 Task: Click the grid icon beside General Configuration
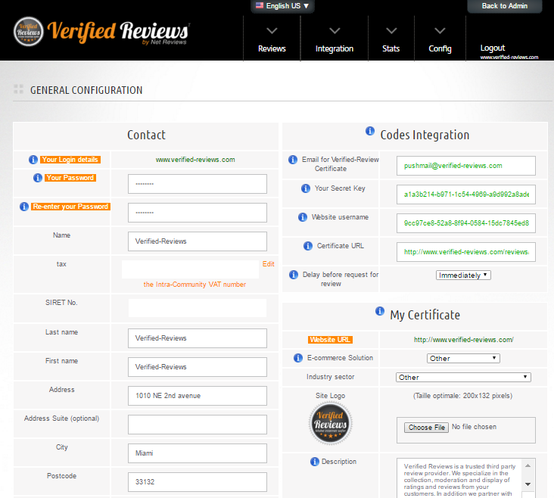click(18, 89)
